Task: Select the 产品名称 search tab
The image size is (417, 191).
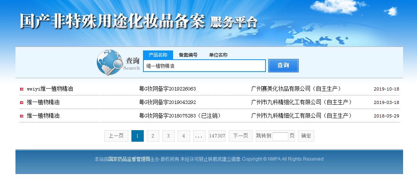Action: coord(158,55)
